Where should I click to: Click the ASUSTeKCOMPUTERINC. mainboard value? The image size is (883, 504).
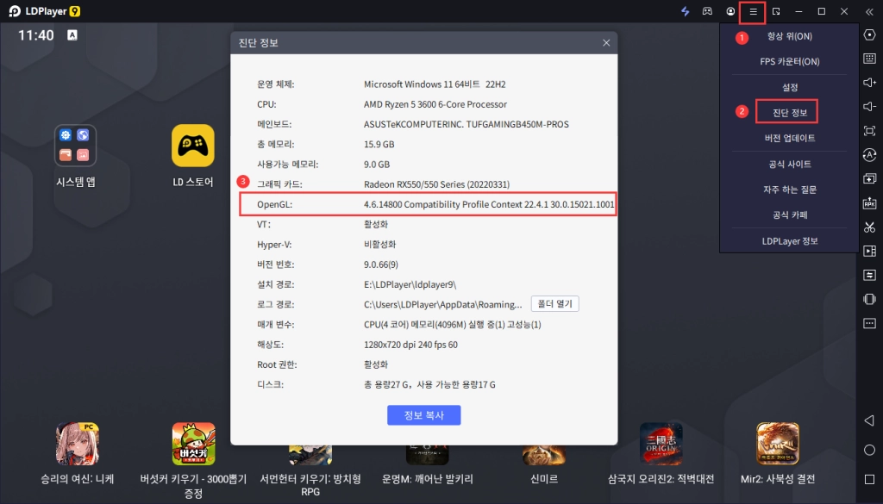(x=467, y=124)
